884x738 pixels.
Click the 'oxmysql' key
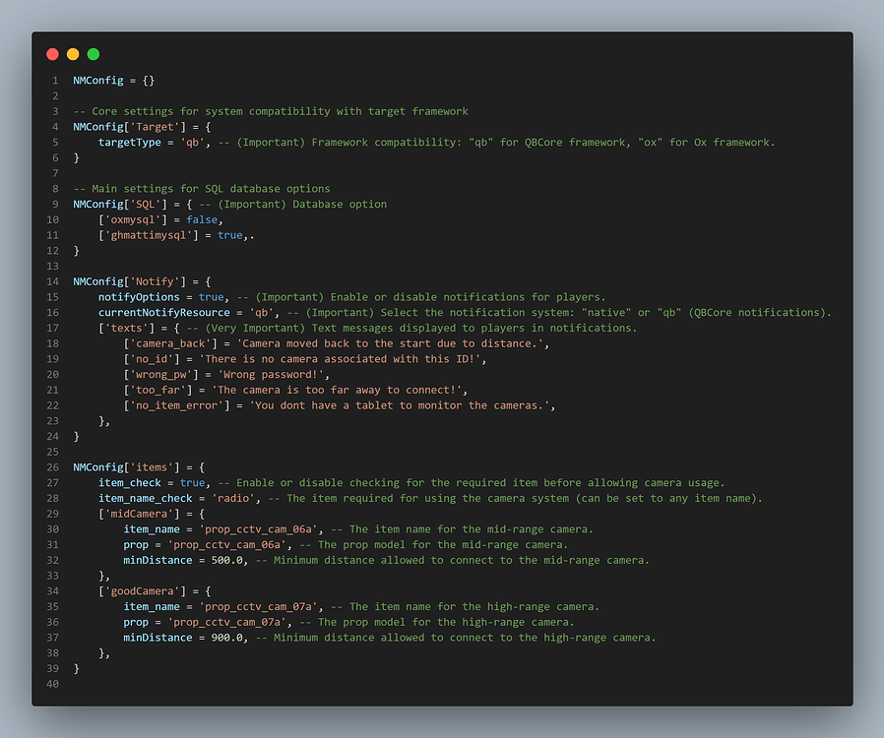point(133,219)
